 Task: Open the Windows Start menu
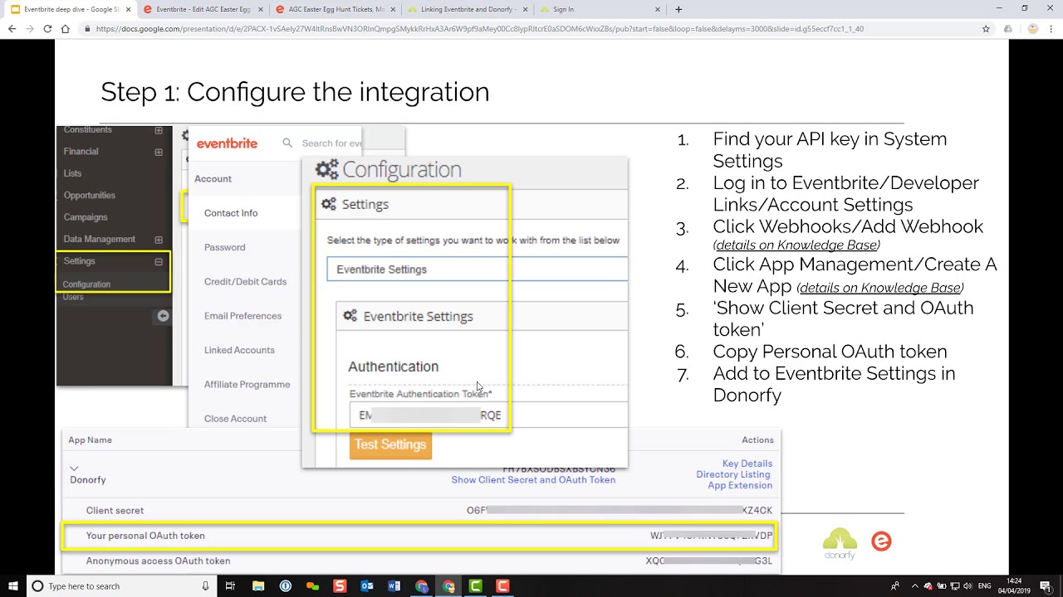pos(12,586)
